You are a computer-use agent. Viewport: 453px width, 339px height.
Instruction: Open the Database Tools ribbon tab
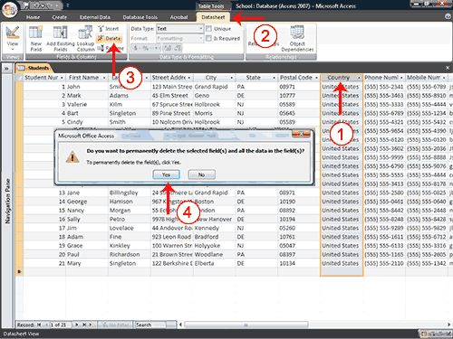tap(140, 17)
